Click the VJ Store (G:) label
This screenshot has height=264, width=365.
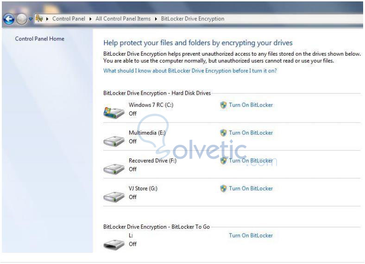pos(143,188)
